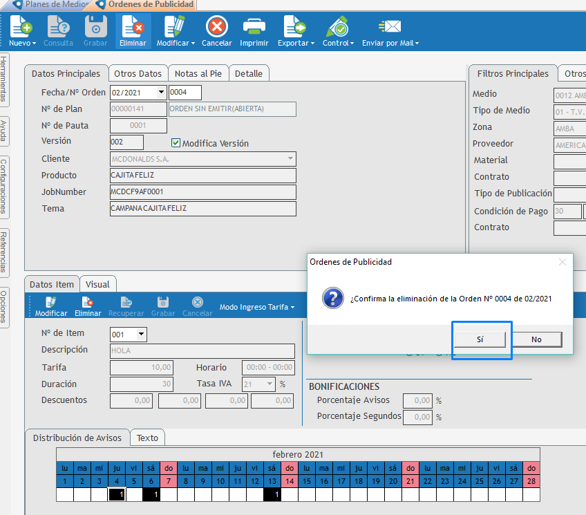Open the Herramientas side panel tab
The width and height of the screenshot is (586, 515).
[5, 77]
